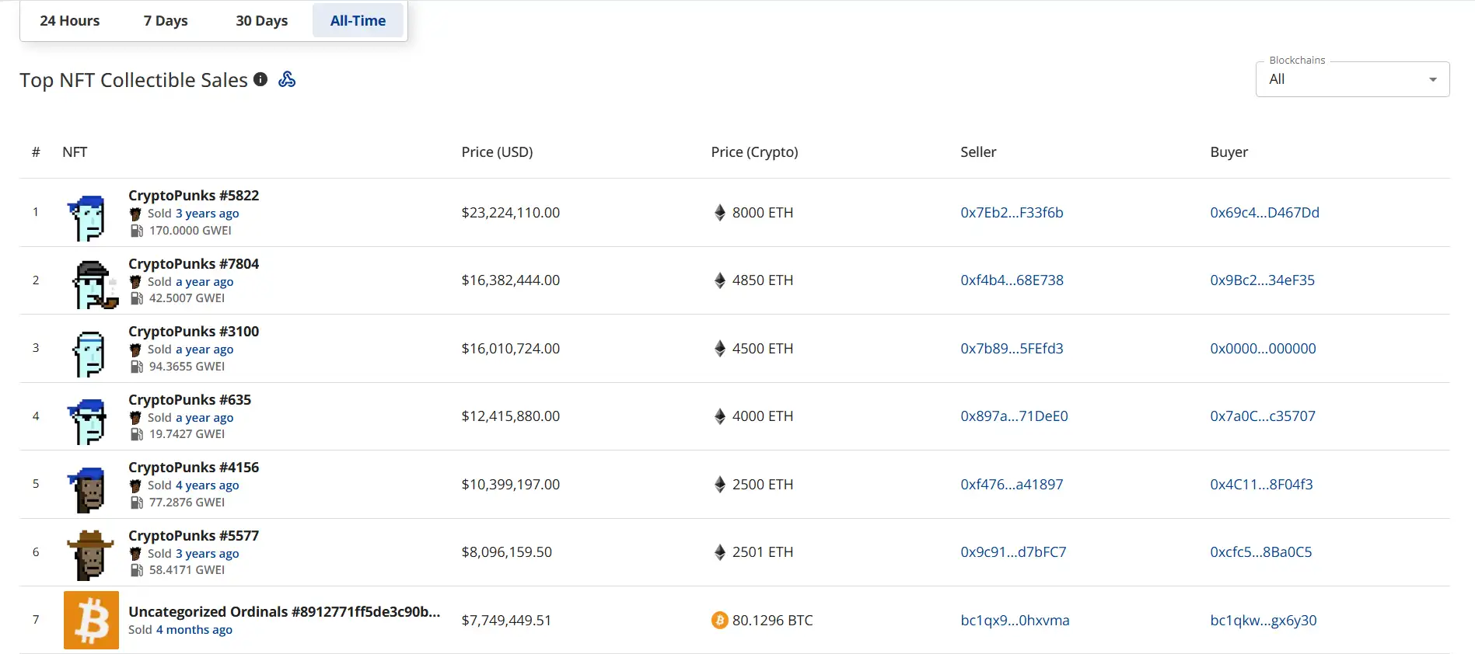Viewport: 1475px width, 654px height.
Task: Open the CryptoPunks #3100 title link
Action: (x=194, y=332)
